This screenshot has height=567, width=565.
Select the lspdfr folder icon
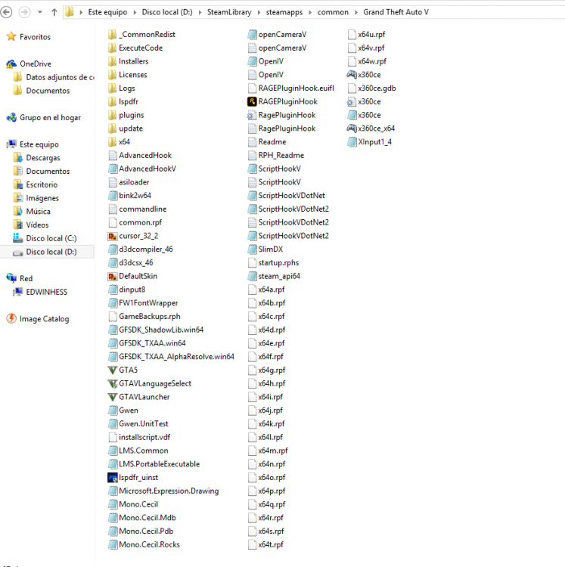(113, 101)
